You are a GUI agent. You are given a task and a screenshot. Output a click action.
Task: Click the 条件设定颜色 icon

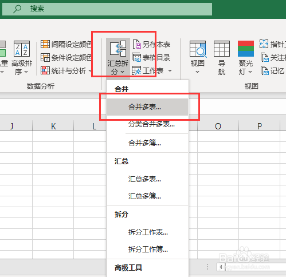(x=45, y=57)
